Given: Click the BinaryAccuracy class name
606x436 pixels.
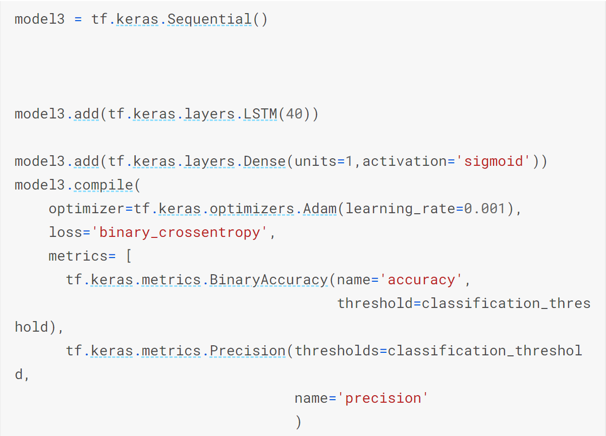Looking at the screenshot, I should [269, 280].
